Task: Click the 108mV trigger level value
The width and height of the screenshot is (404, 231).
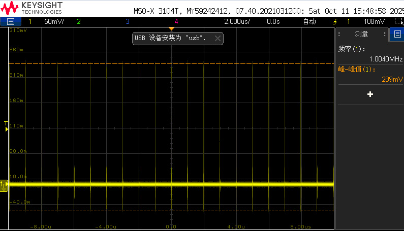Action: click(x=375, y=22)
